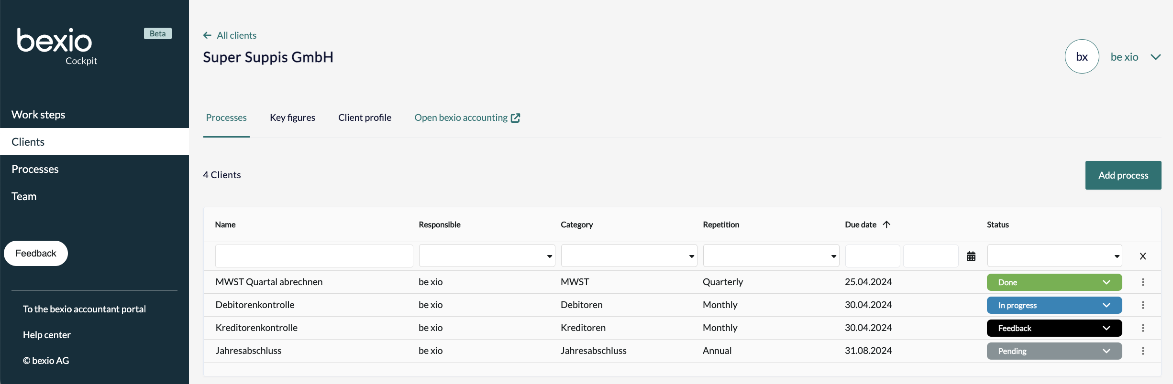Expand the Category filter dropdown
1173x384 pixels.
point(629,256)
